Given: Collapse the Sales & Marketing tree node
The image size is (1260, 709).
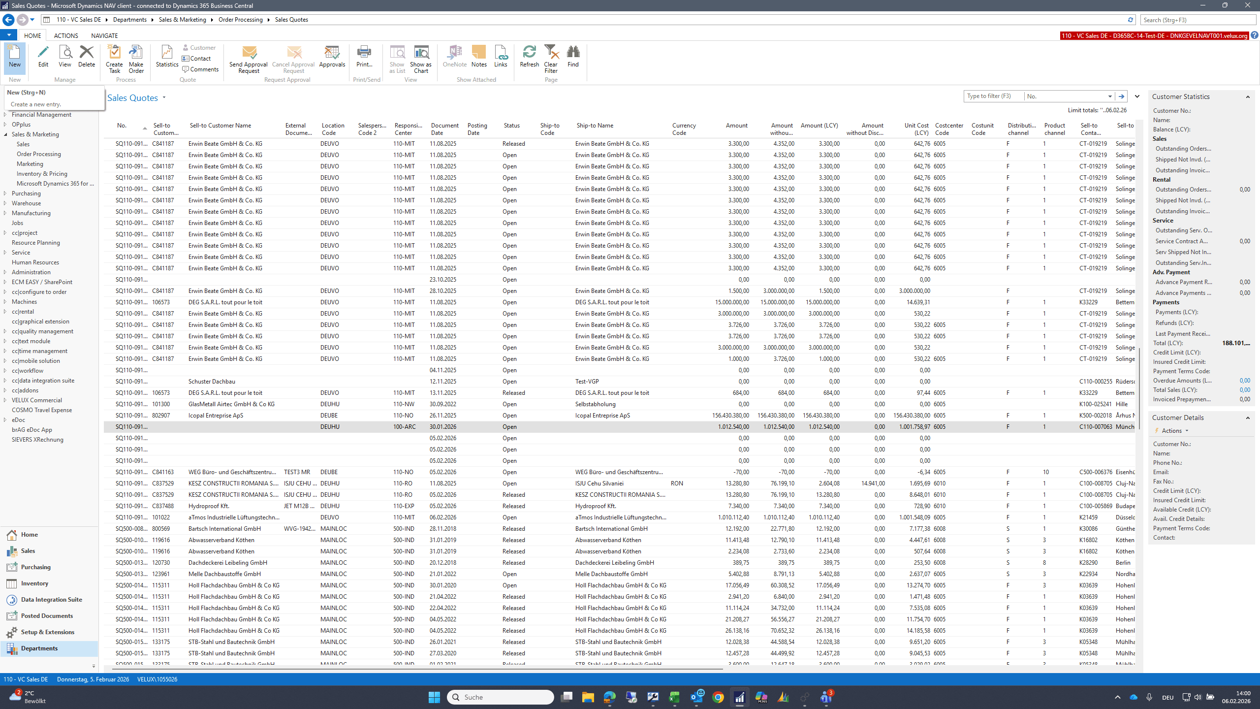Looking at the screenshot, I should [5, 134].
